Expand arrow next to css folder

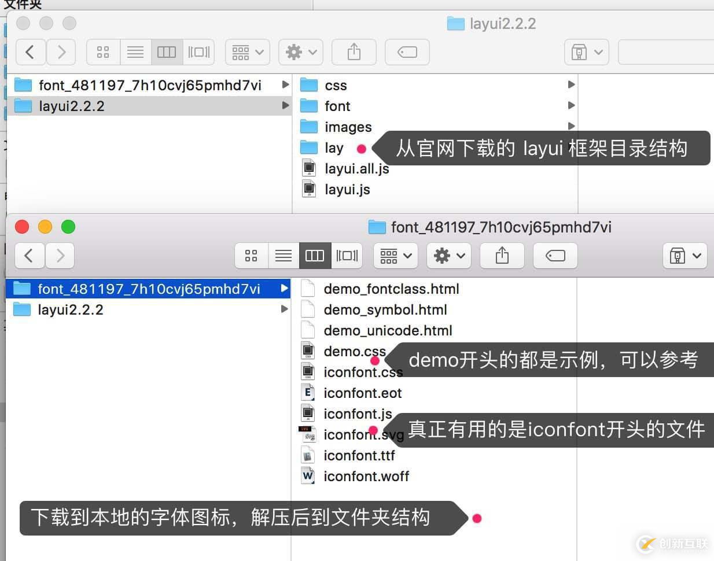coord(571,85)
